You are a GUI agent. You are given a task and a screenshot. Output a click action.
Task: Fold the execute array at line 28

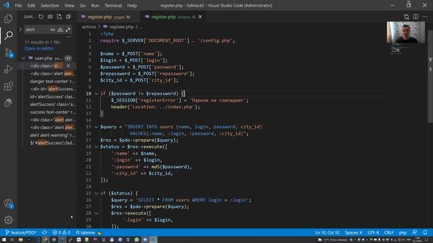[x=96, y=213]
